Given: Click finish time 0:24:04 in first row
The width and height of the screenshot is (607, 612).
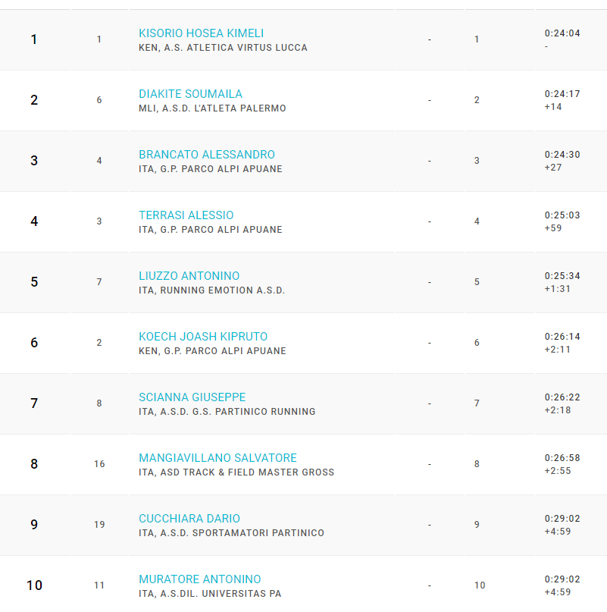Looking at the screenshot, I should (x=562, y=33).
